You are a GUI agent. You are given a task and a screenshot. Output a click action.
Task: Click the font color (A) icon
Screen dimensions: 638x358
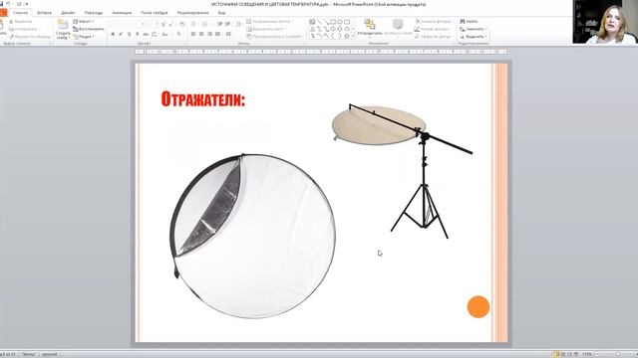pyautogui.click(x=178, y=35)
